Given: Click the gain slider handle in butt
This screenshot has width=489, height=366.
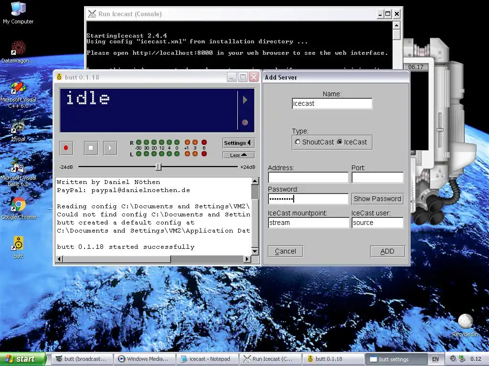Looking at the screenshot, I should coord(159,167).
